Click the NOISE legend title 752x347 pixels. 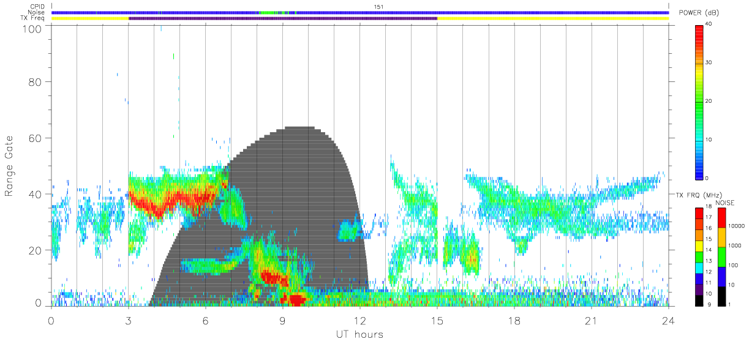pos(725,203)
